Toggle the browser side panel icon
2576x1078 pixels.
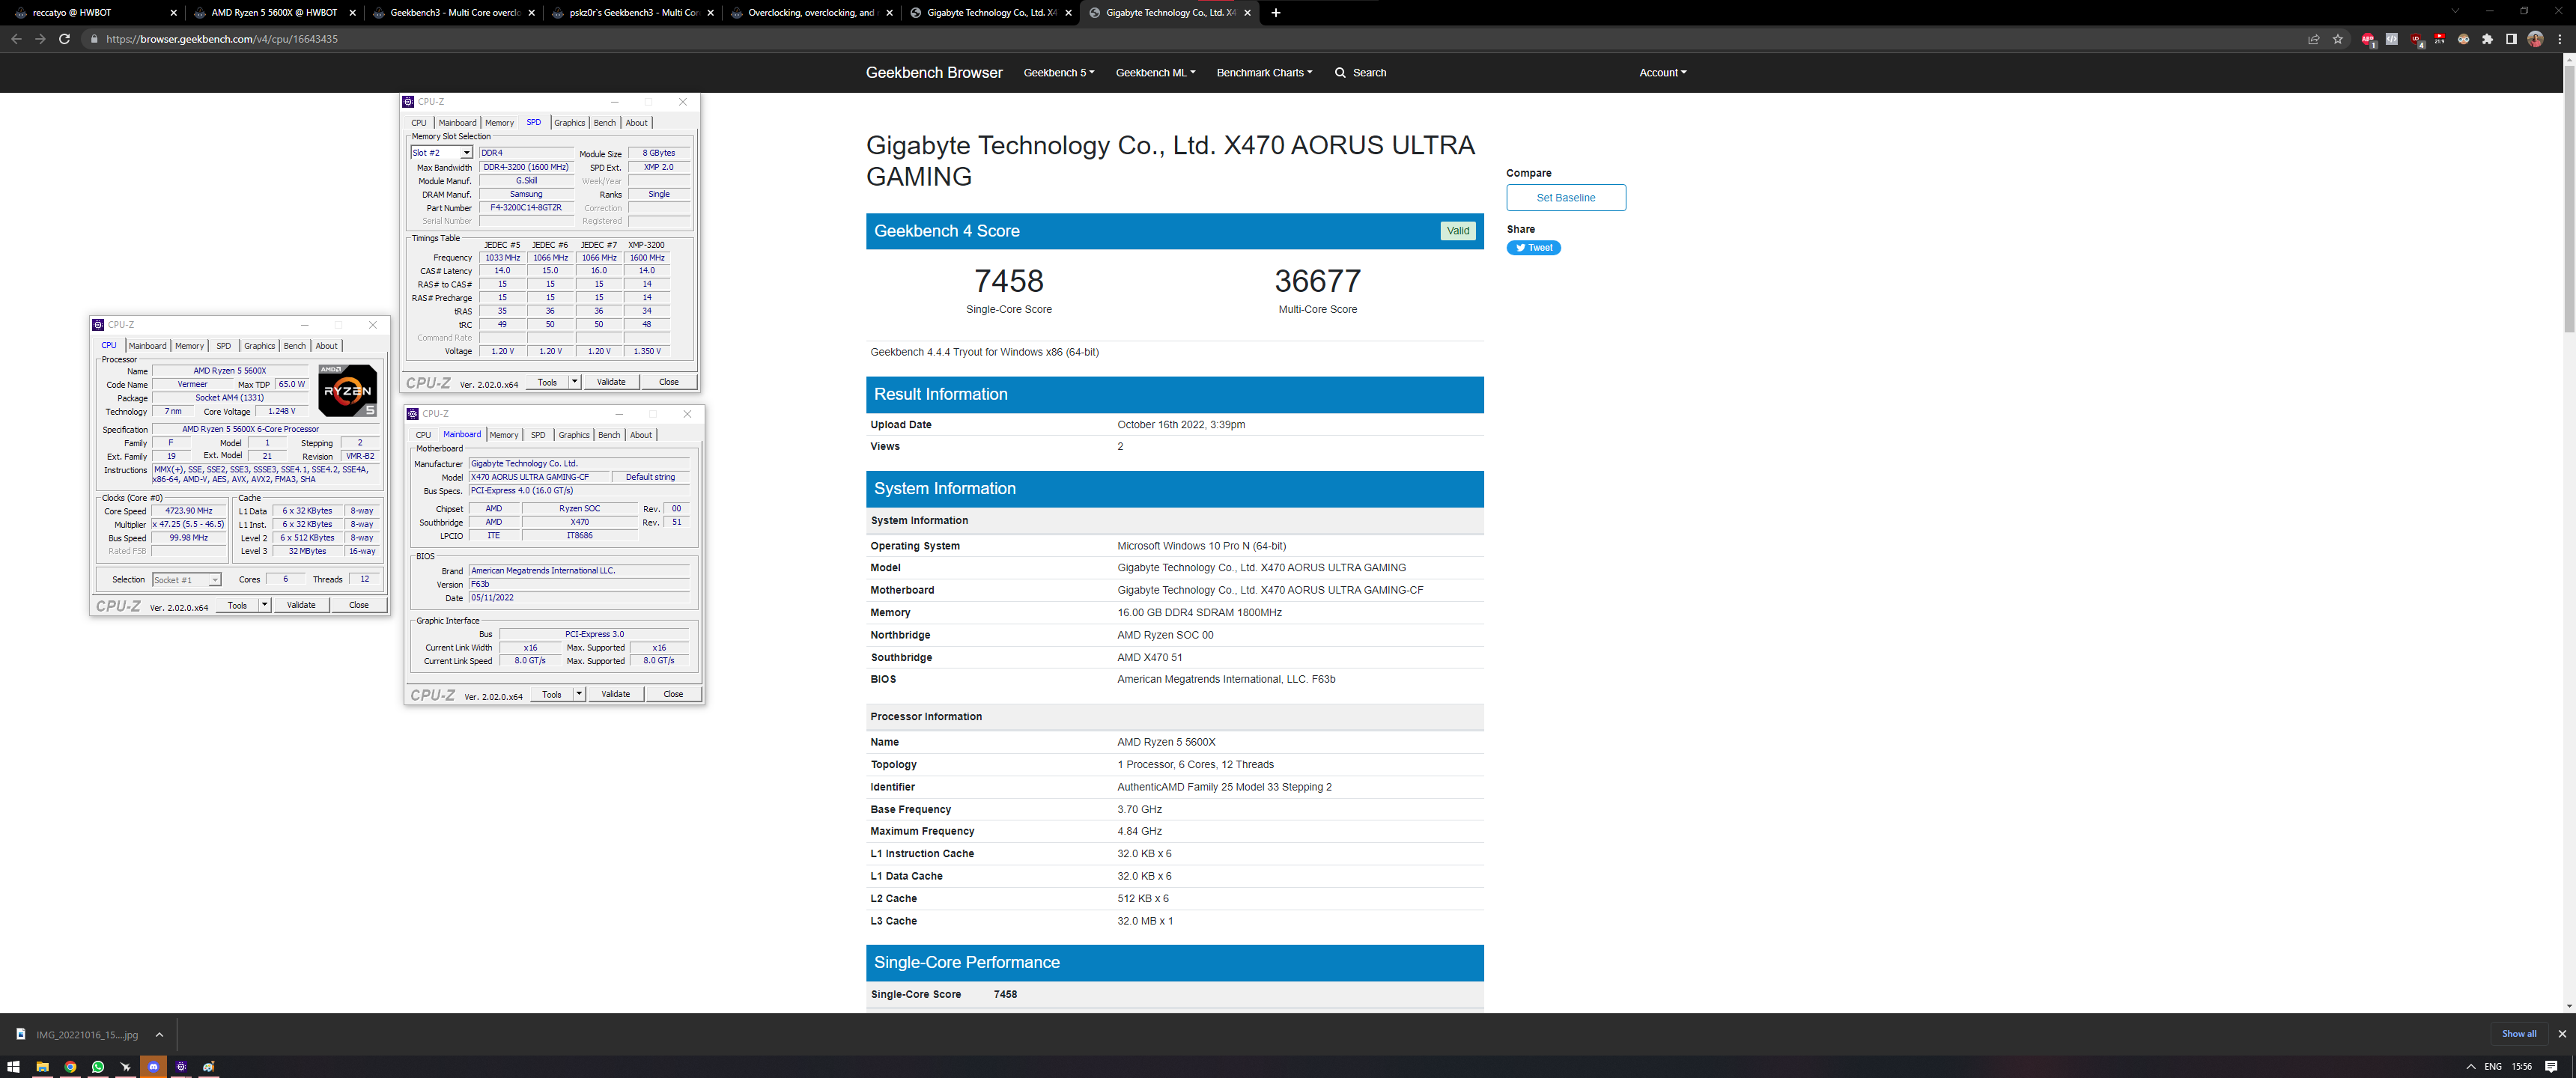point(2511,39)
